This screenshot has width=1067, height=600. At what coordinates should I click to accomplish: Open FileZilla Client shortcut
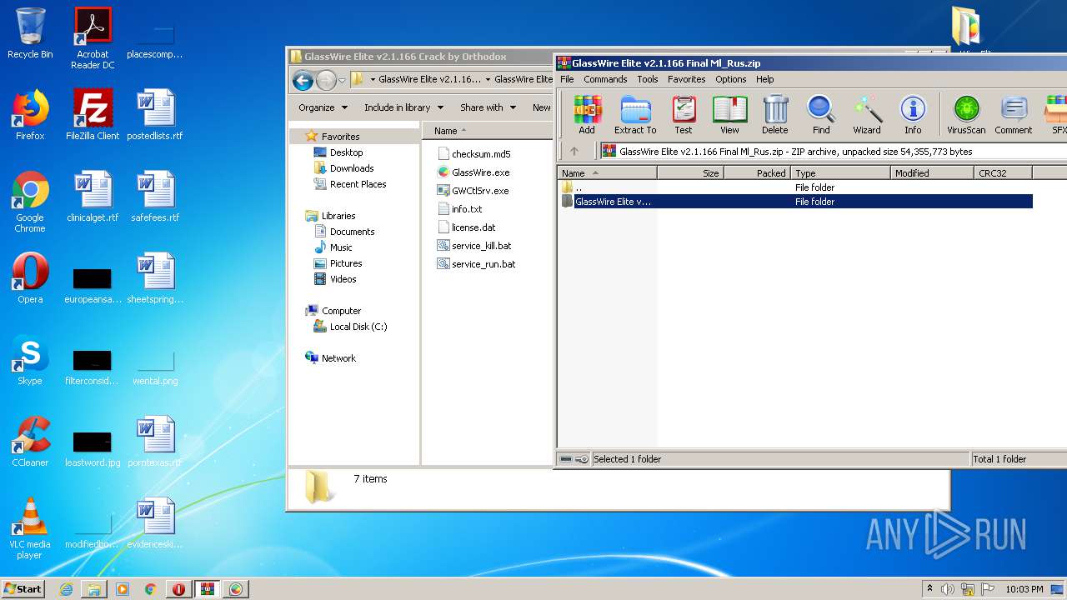pyautogui.click(x=93, y=115)
